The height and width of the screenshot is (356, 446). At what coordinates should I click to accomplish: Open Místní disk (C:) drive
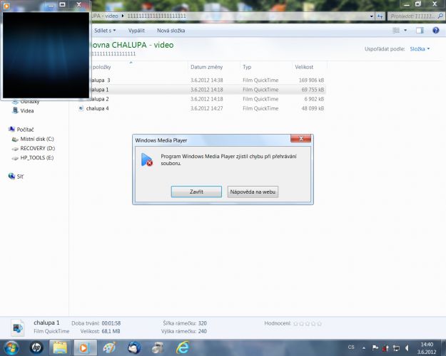(x=37, y=139)
